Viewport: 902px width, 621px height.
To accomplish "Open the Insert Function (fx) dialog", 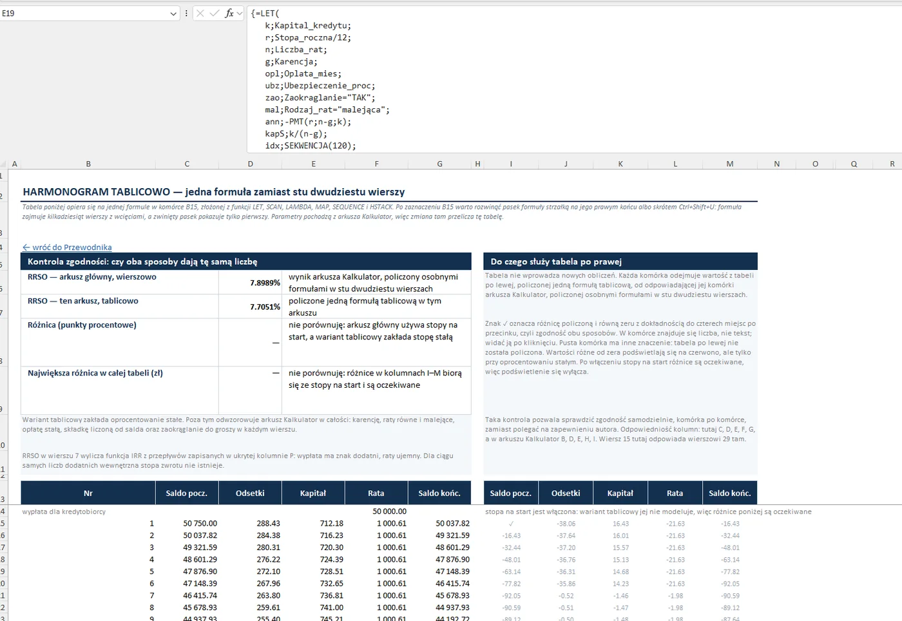I will tap(229, 13).
